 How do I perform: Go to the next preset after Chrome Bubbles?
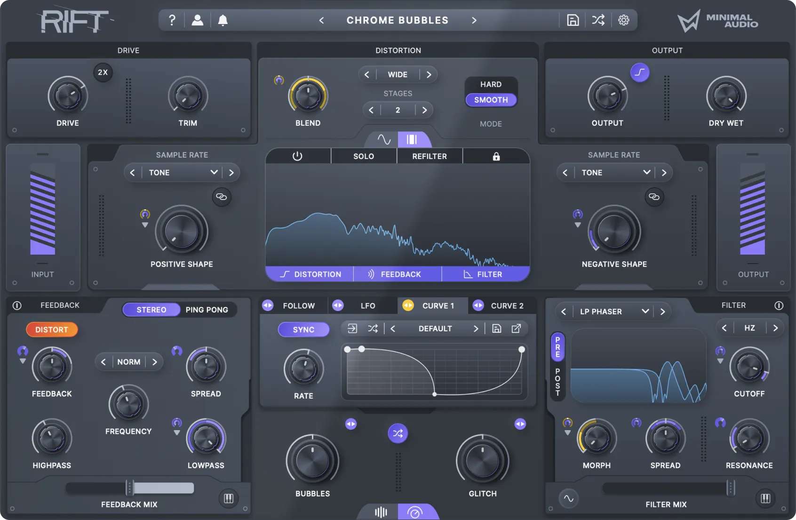[474, 20]
